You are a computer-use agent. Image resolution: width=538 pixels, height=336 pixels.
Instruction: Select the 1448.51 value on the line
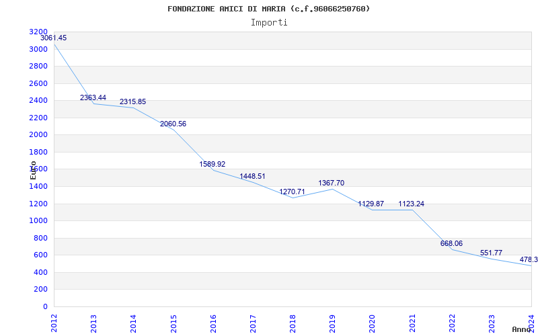pos(253,176)
